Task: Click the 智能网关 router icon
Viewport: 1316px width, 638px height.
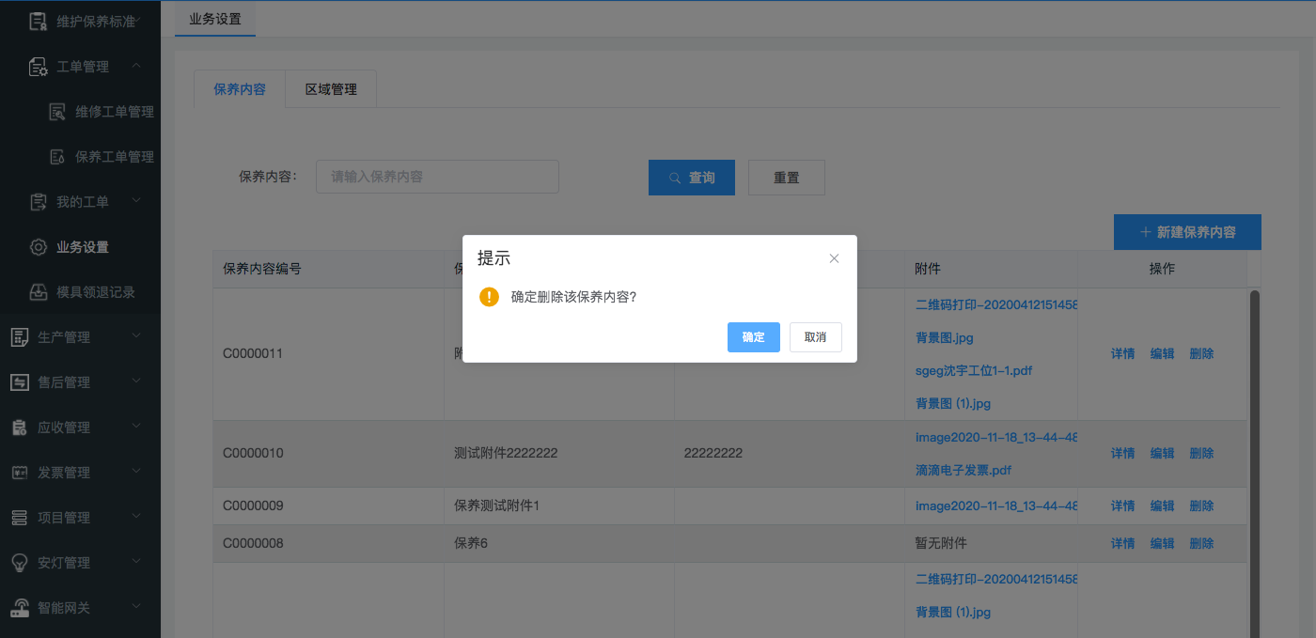Action: 20,608
